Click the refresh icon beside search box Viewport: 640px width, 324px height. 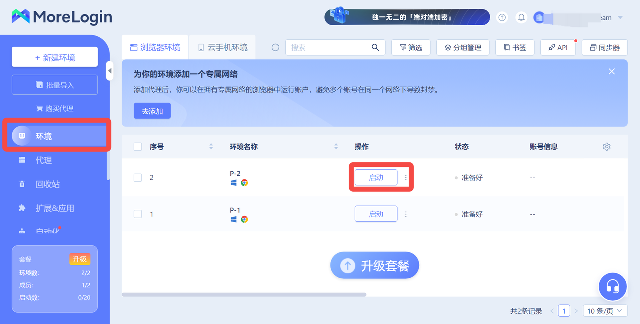(275, 47)
